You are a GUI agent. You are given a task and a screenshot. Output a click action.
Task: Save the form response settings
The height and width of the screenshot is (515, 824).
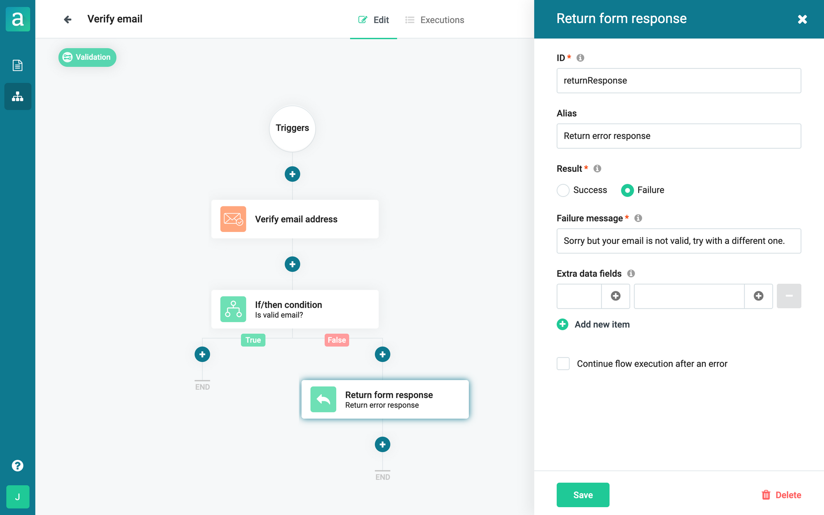583,495
